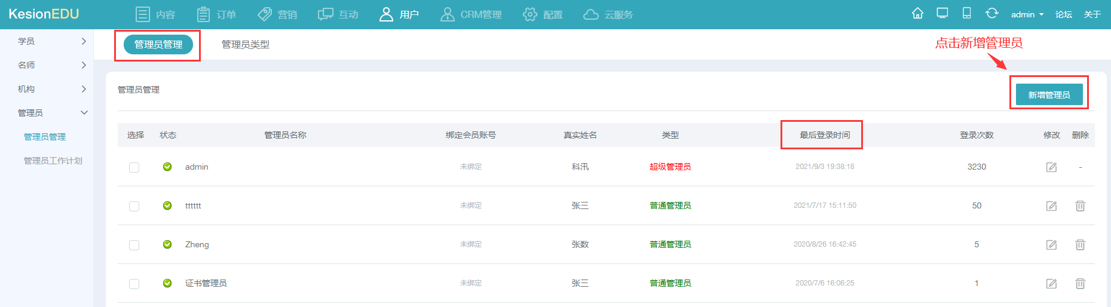Open 管理员工作计划 in the sidebar
Screen dimensions: 1111x307
pyautogui.click(x=53, y=161)
